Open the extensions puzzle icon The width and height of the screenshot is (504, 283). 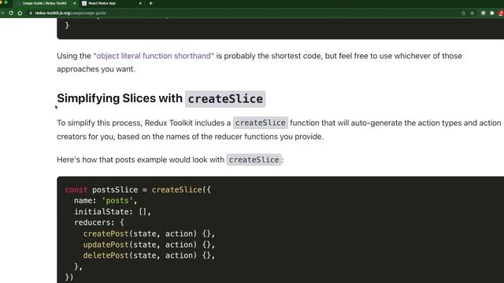pos(491,13)
